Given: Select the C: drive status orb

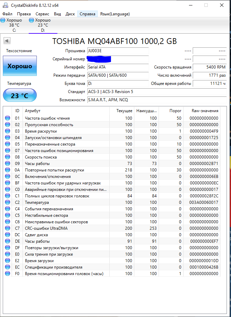Looking at the screenshot, I should pos(3,20).
